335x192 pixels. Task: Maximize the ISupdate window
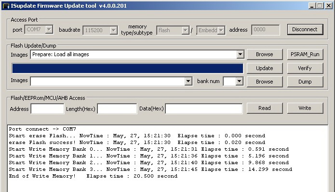coord(319,6)
